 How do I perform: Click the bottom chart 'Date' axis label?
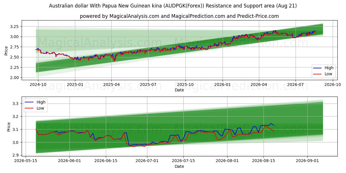[x=179, y=166]
